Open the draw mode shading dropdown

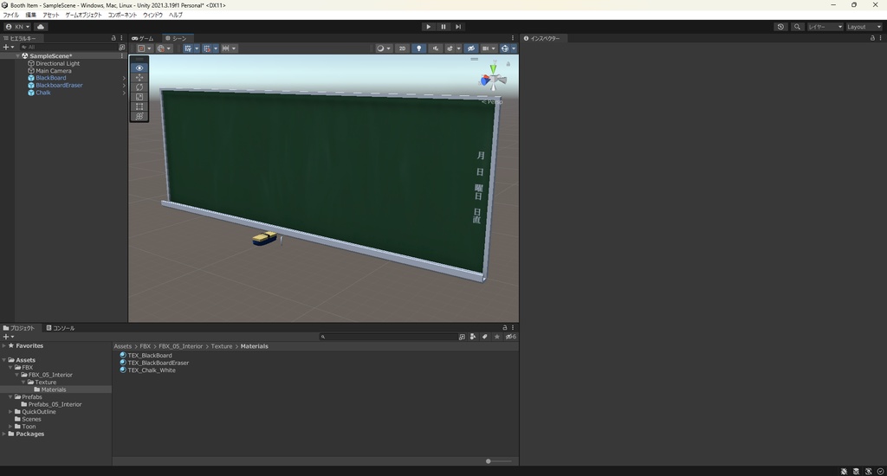[384, 48]
